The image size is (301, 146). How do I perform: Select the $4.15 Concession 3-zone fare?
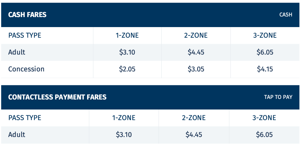coord(265,69)
